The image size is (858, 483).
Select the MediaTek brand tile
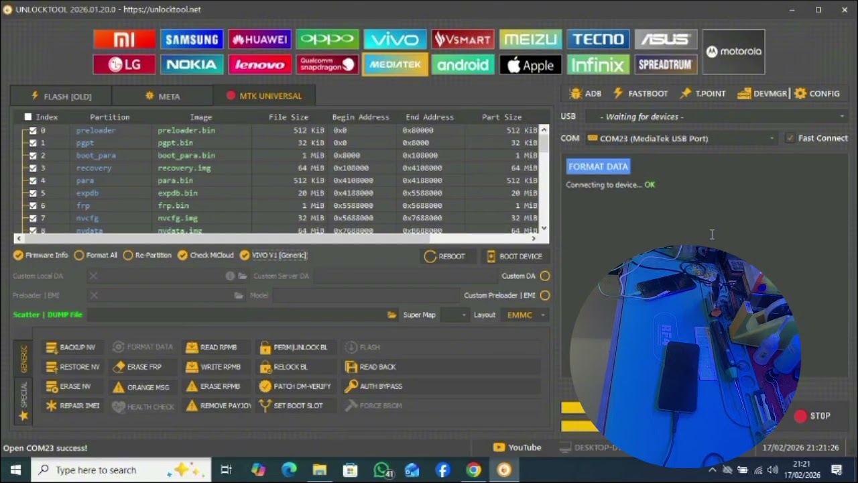click(395, 64)
